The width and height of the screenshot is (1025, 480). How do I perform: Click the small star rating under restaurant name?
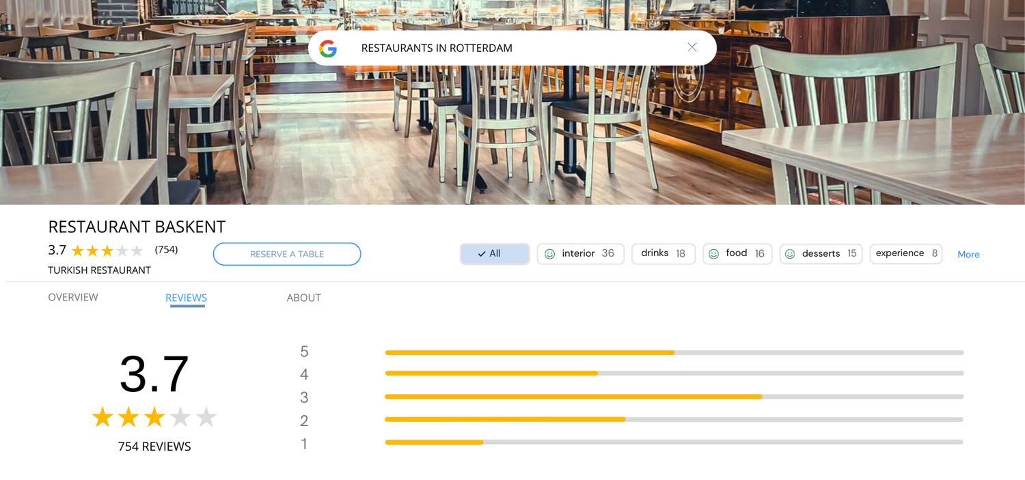[x=107, y=251]
